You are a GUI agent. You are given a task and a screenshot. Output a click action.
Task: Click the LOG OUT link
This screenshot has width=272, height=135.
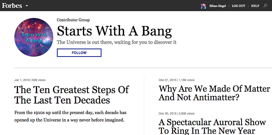pyautogui.click(x=239, y=6)
